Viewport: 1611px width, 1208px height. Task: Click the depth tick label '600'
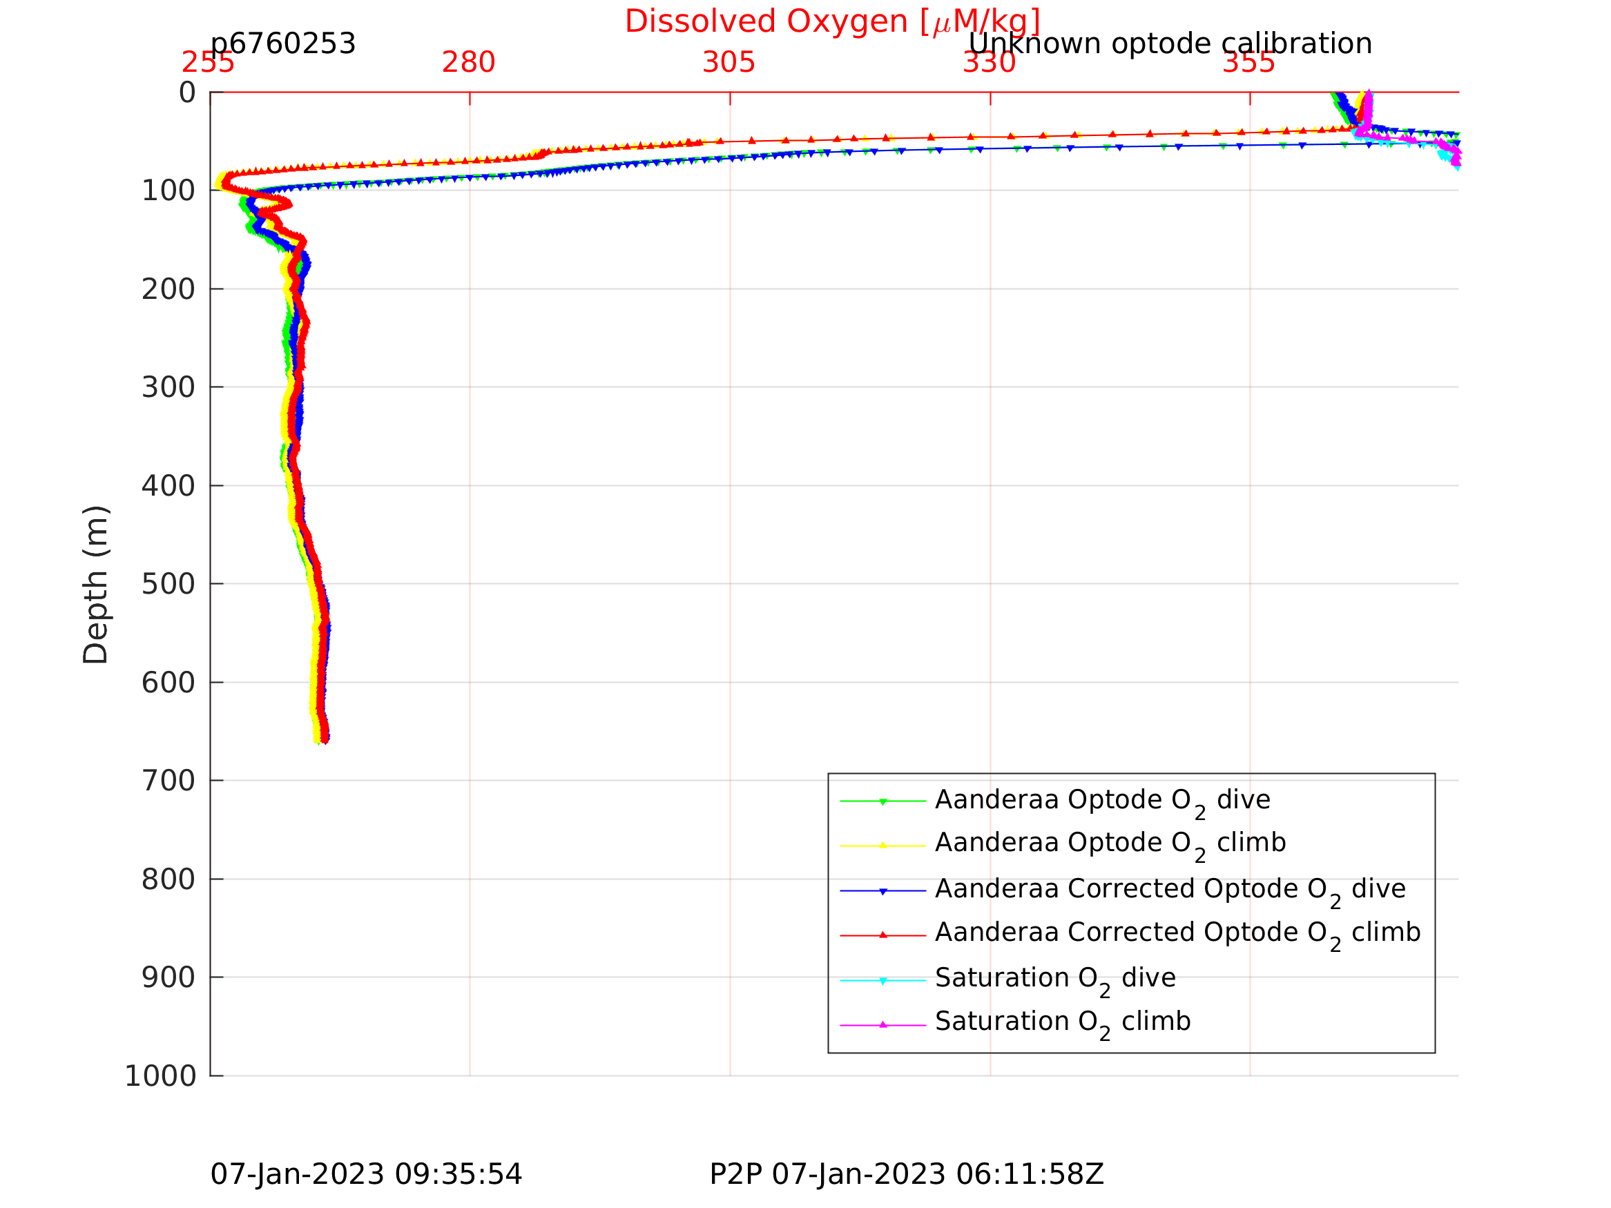tap(168, 683)
